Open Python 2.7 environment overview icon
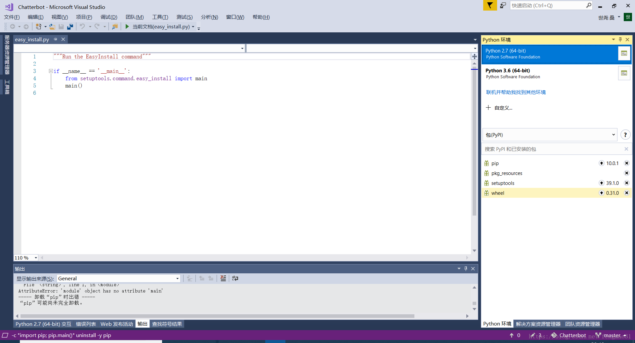 tap(624, 53)
